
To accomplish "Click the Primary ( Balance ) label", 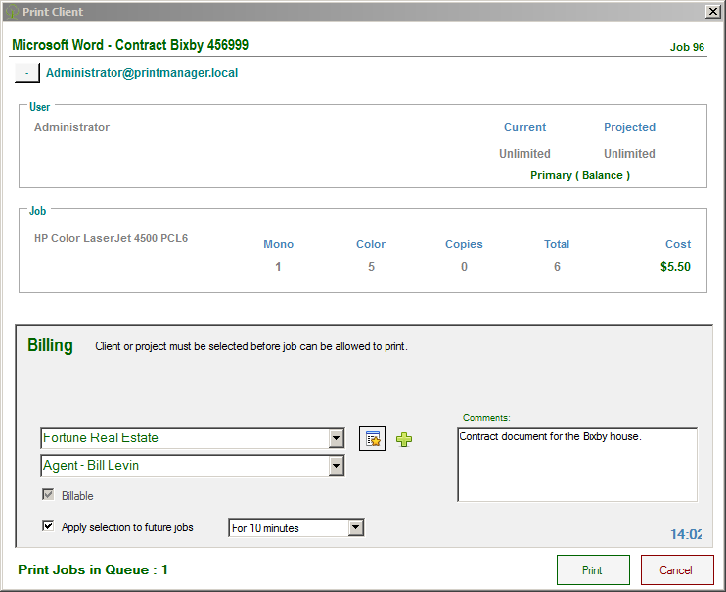I will tap(580, 175).
